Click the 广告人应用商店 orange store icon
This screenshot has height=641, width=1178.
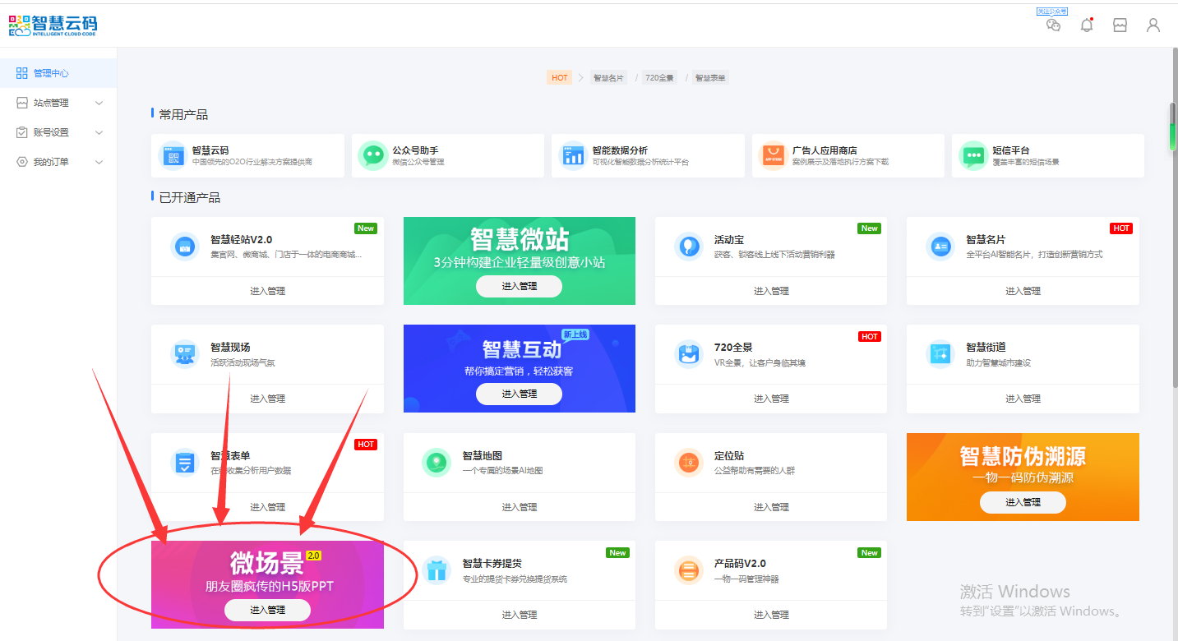(772, 155)
